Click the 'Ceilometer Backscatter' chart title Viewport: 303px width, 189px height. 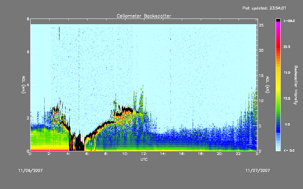[144, 16]
